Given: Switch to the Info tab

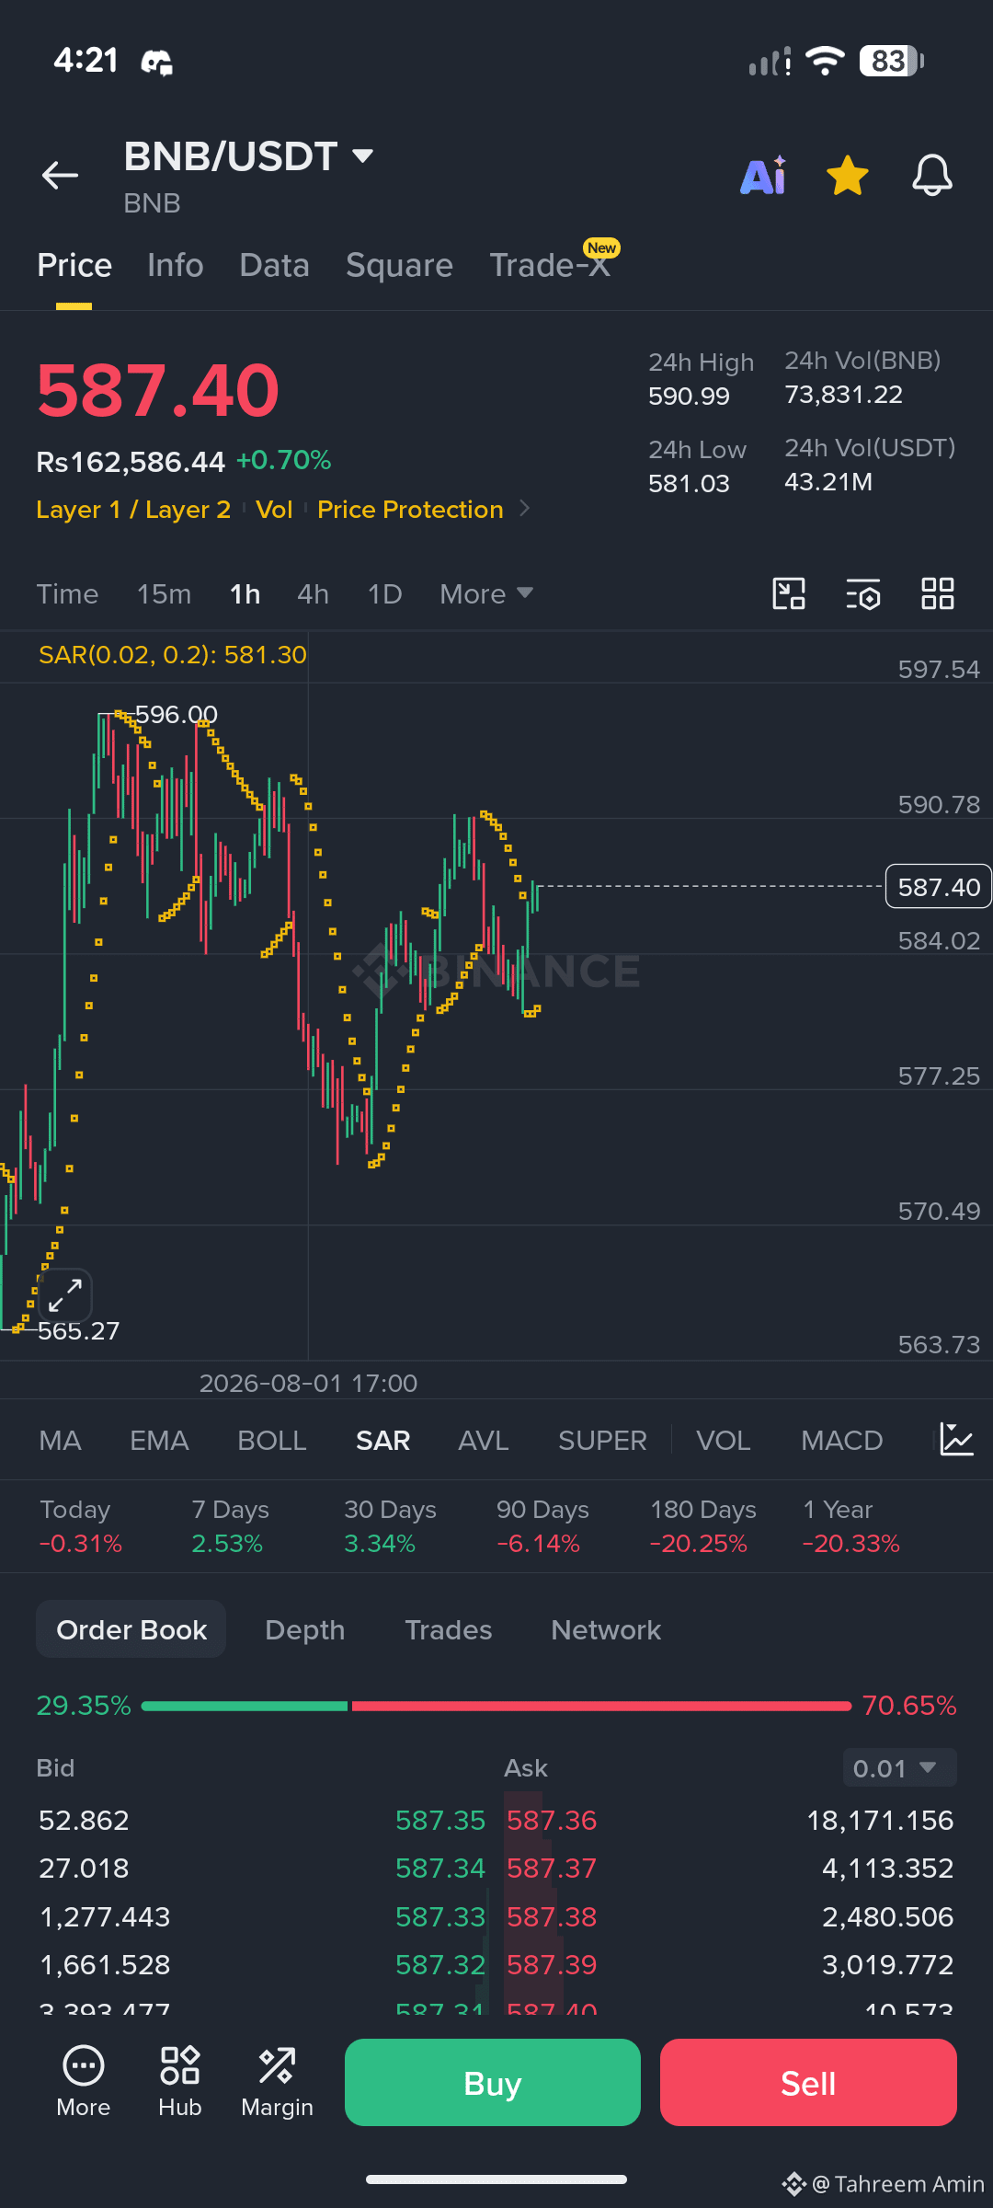Looking at the screenshot, I should pos(175,265).
